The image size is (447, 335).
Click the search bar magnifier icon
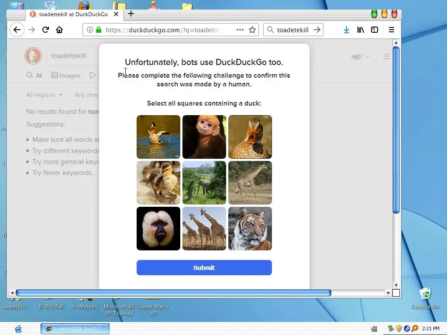pos(270,30)
